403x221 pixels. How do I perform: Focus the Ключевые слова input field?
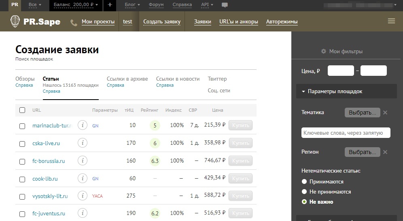346,133
